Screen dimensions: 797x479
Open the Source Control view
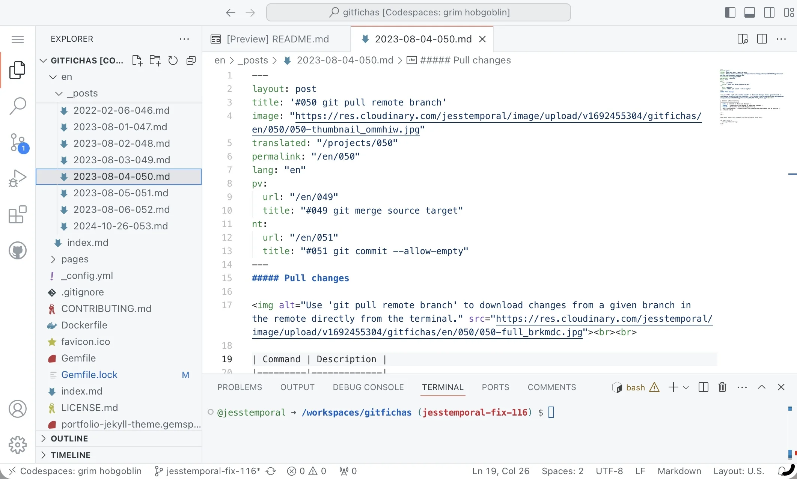(17, 143)
